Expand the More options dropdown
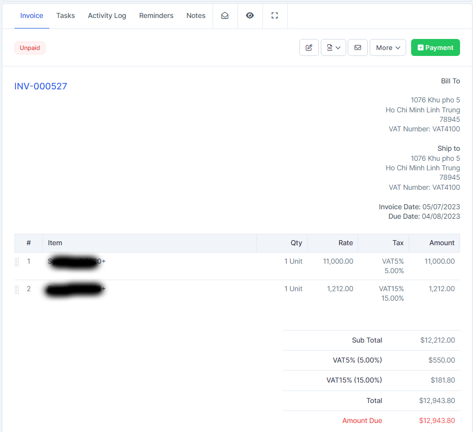The height and width of the screenshot is (432, 473). click(x=388, y=48)
